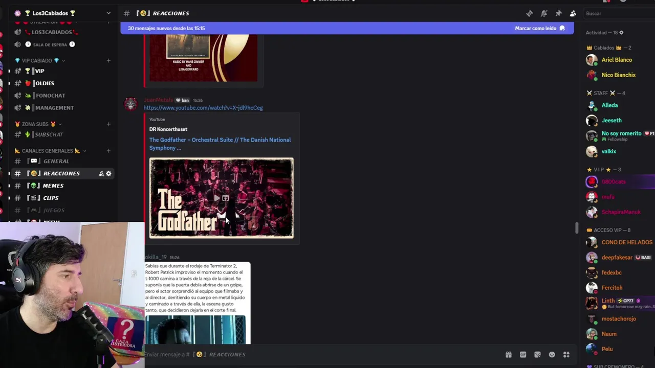The image size is (655, 368).
Task: Open the gift Nitro icon
Action: 509,355
